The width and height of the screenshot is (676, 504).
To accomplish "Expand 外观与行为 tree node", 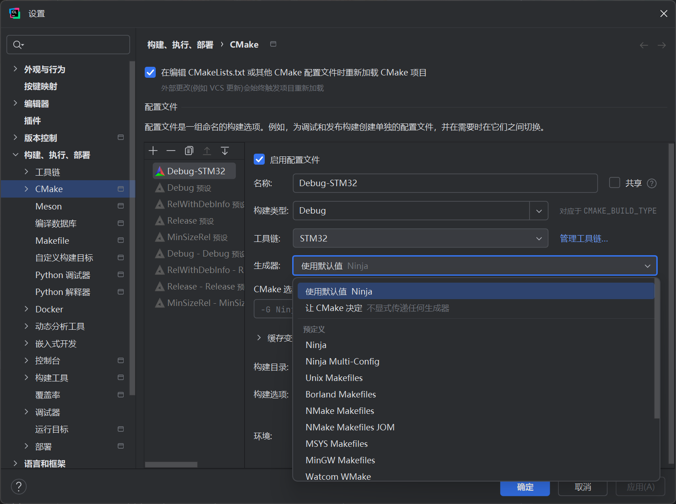I will 15,69.
